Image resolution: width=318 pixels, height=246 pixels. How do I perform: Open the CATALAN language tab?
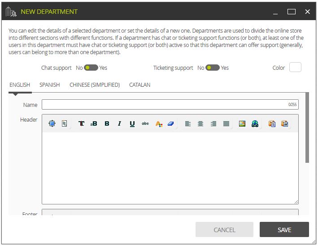pos(140,85)
